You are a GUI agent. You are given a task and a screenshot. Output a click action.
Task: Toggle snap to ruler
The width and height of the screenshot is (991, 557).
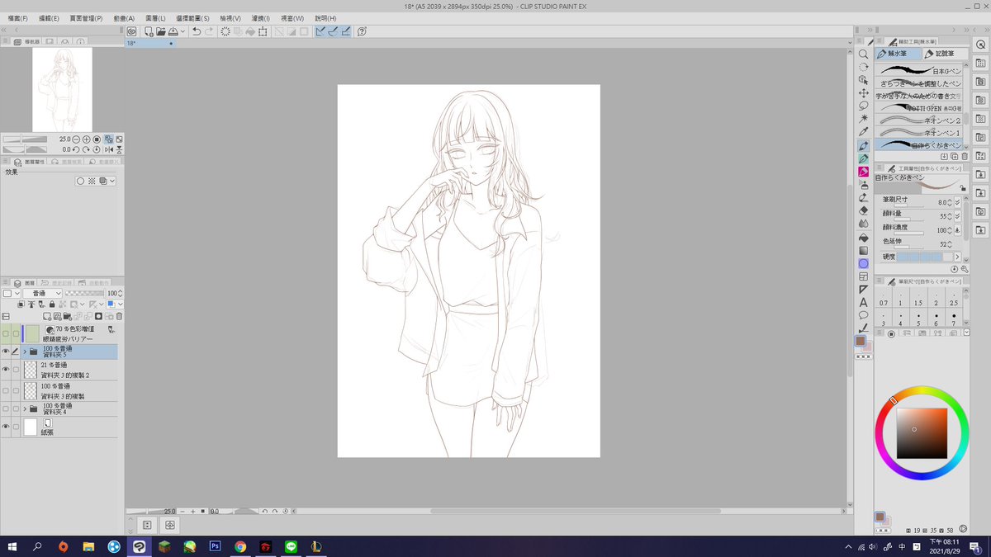point(320,31)
